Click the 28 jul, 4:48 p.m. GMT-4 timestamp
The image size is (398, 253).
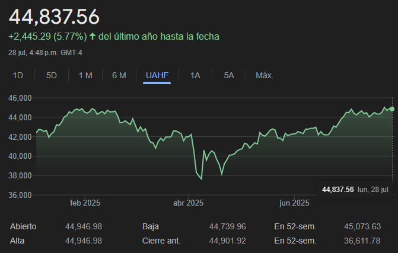tap(45, 53)
